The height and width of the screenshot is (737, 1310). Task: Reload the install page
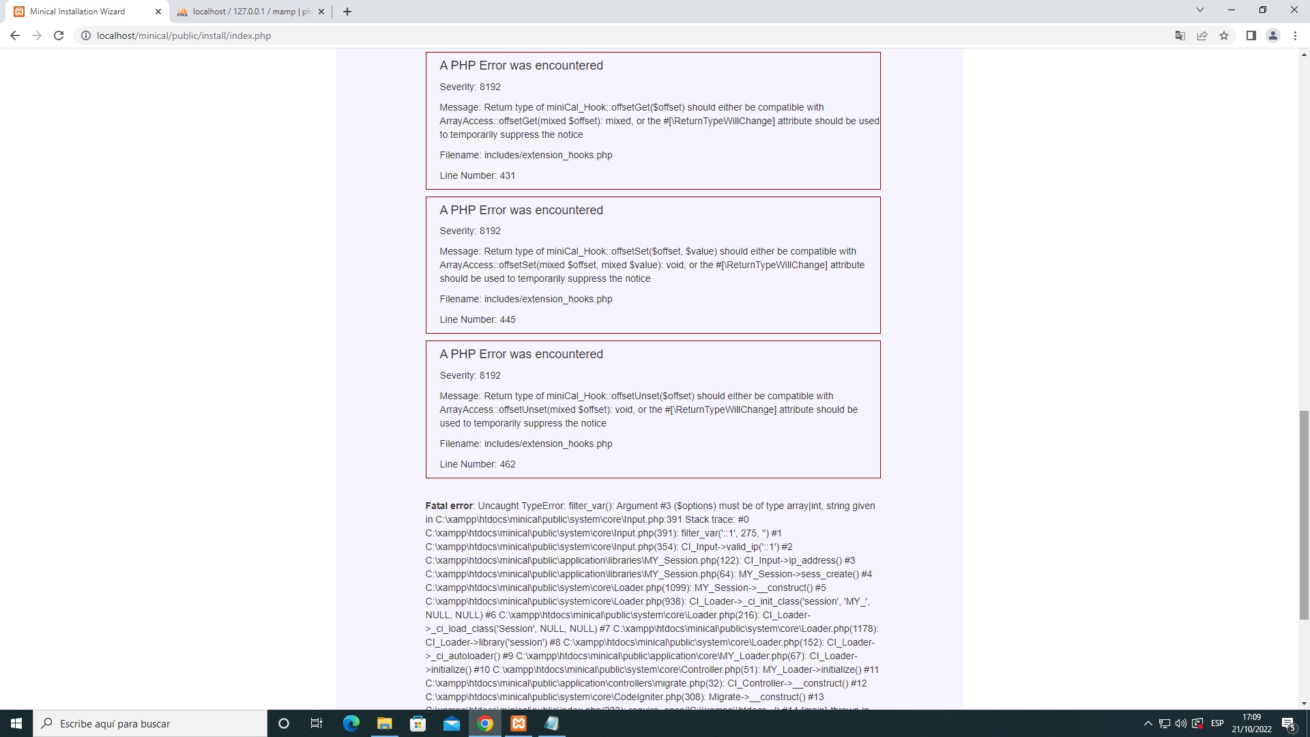(59, 35)
